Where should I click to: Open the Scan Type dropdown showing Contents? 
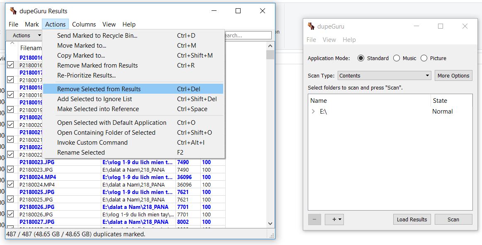[384, 75]
